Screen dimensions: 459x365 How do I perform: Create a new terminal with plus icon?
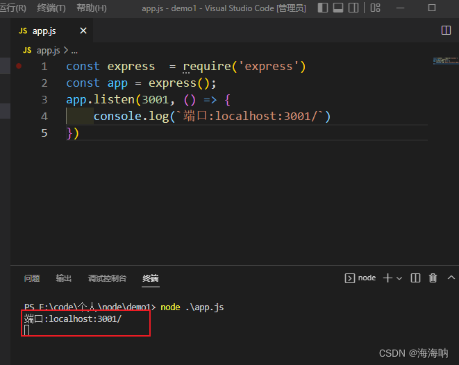pos(388,278)
